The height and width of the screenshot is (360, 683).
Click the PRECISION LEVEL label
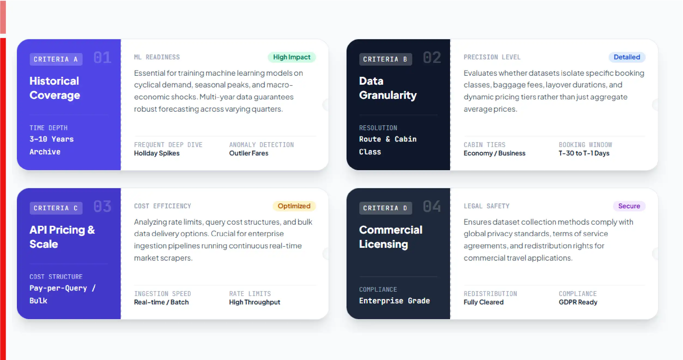492,57
